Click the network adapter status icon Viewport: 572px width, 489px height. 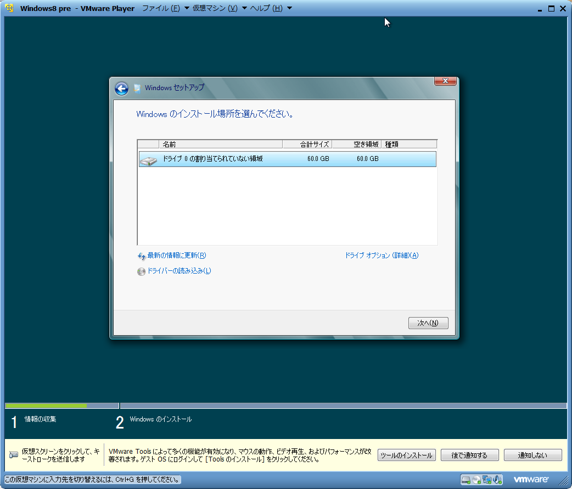(x=486, y=480)
